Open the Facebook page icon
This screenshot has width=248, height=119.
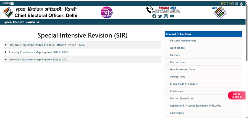(154, 16)
